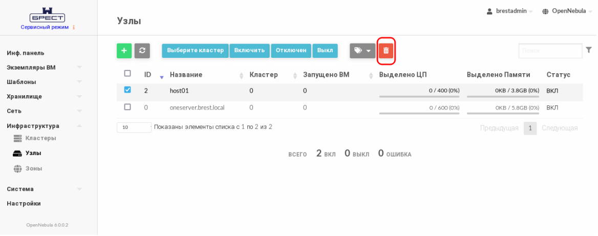Open Зоны in sidebar
The height and width of the screenshot is (236, 598).
(28, 168)
